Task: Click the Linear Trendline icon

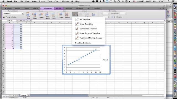Action: (x=77, y=24)
